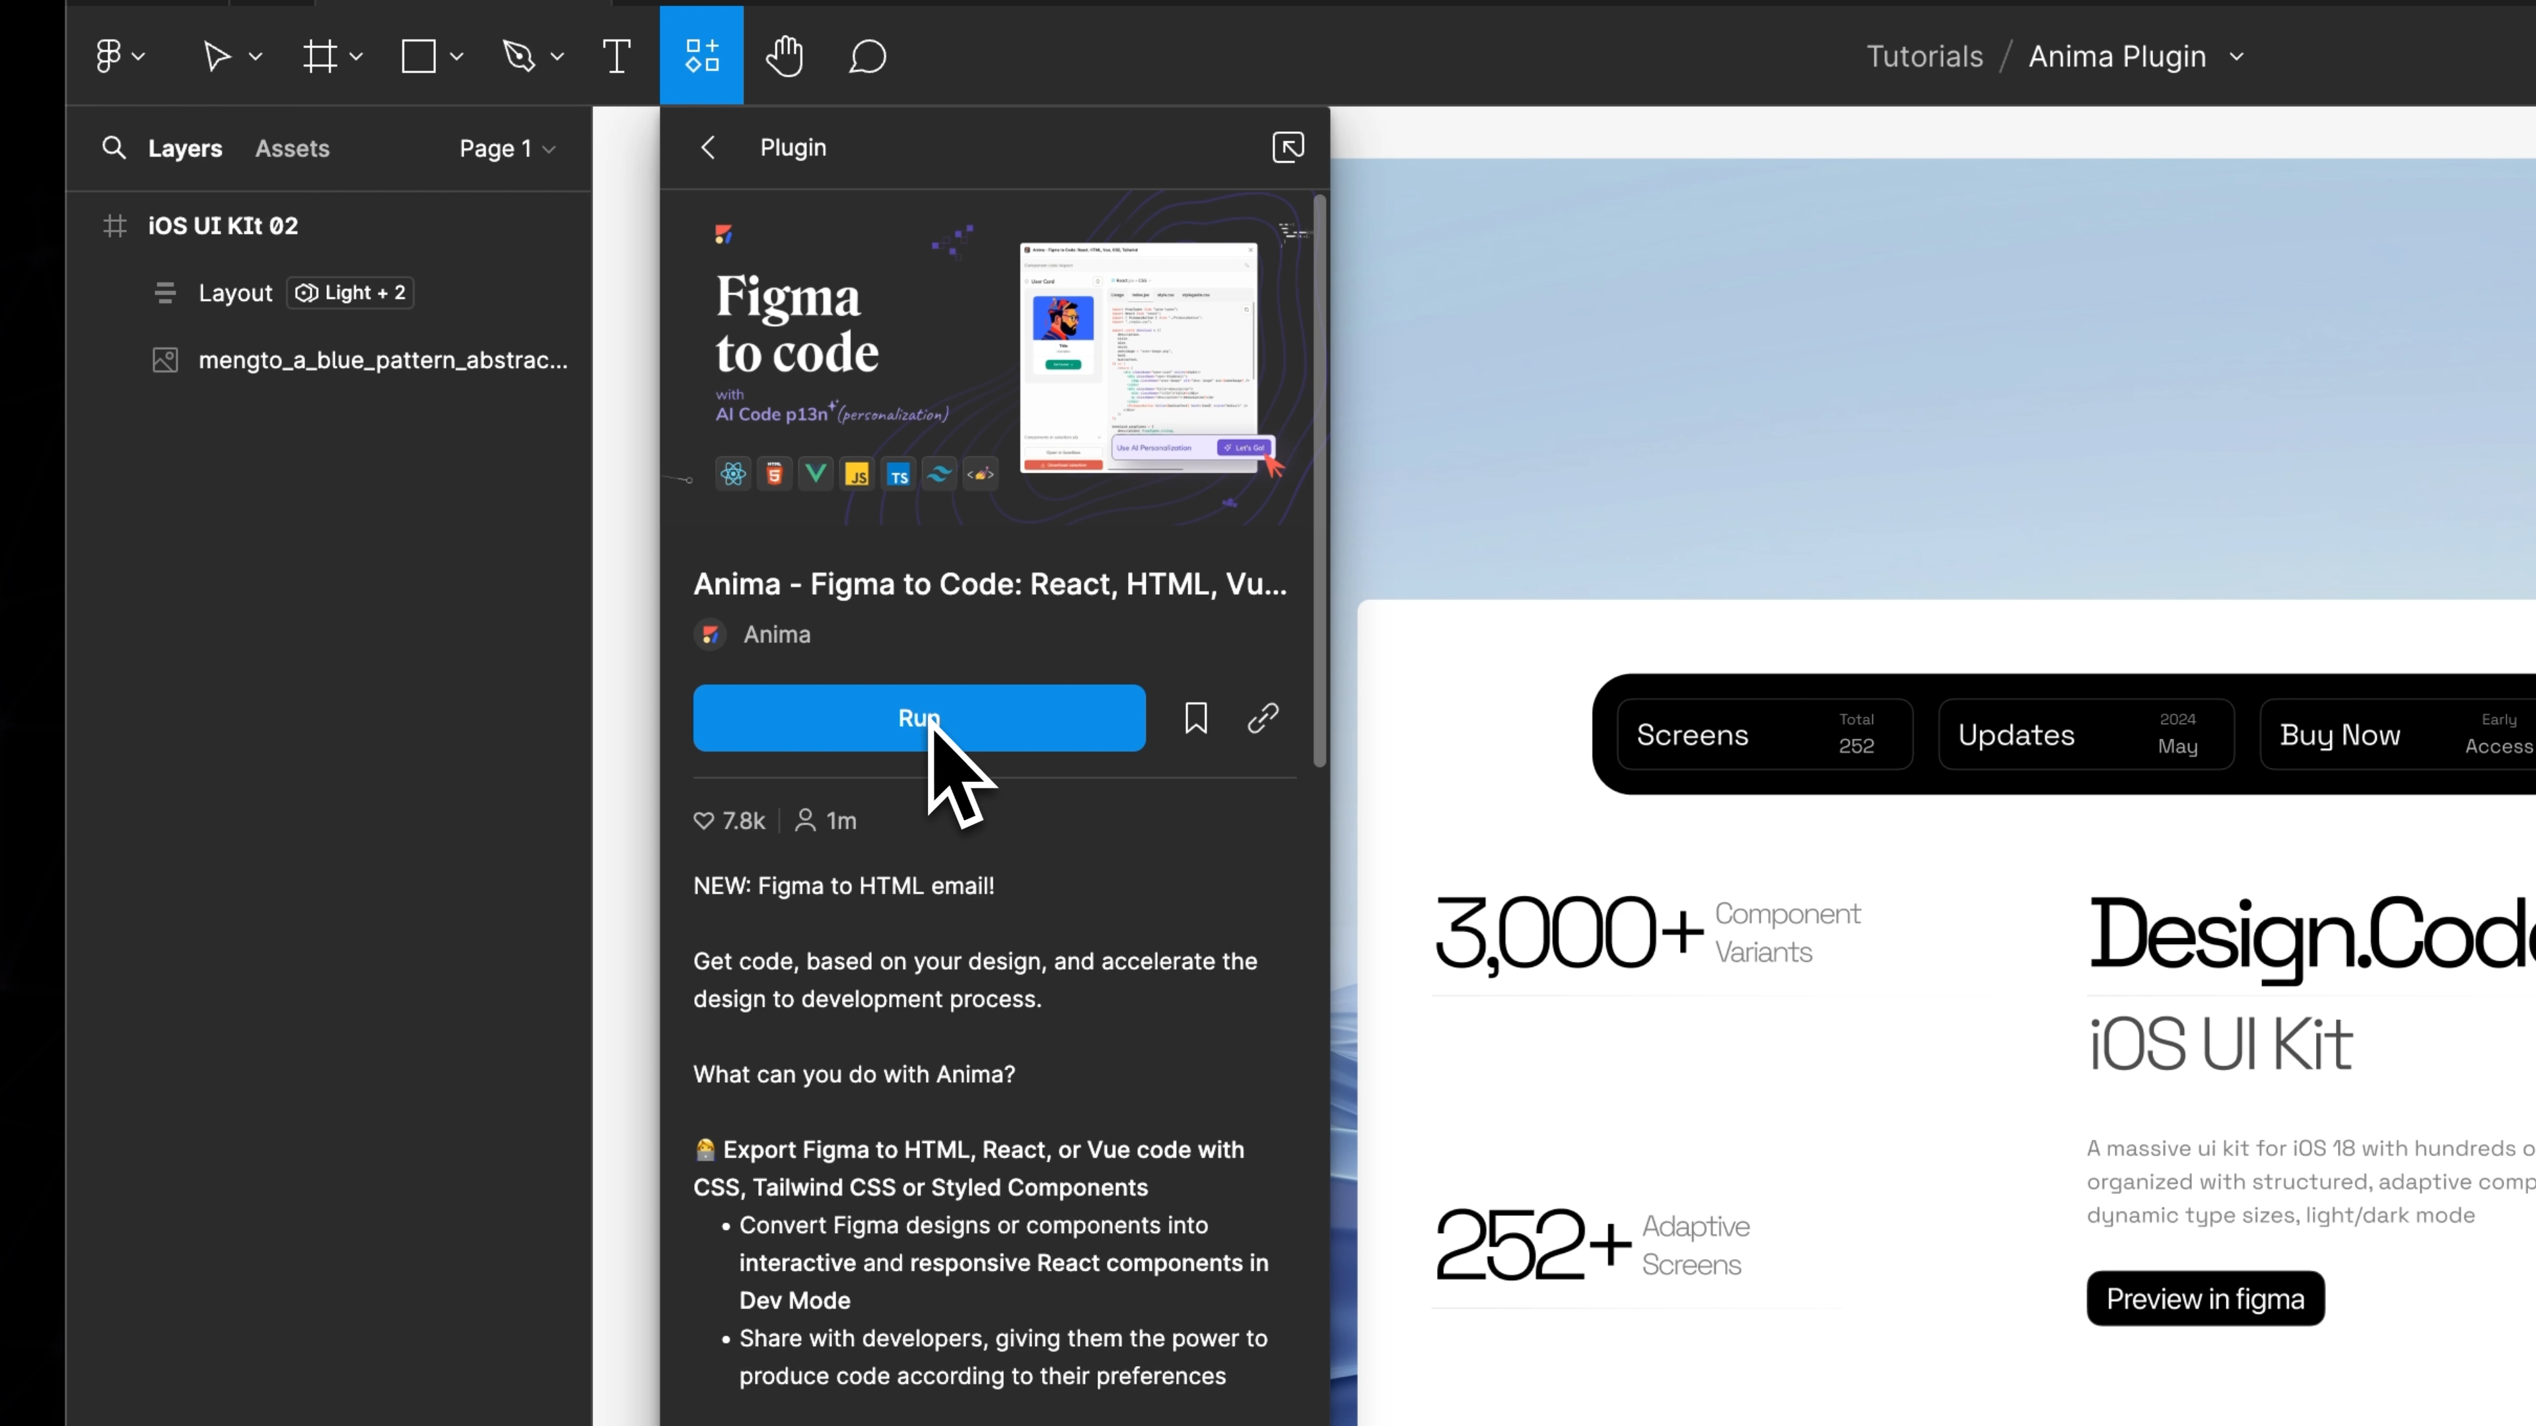This screenshot has width=2536, height=1426.
Task: Click the NEW: Figma to HTML email! line
Action: click(844, 886)
